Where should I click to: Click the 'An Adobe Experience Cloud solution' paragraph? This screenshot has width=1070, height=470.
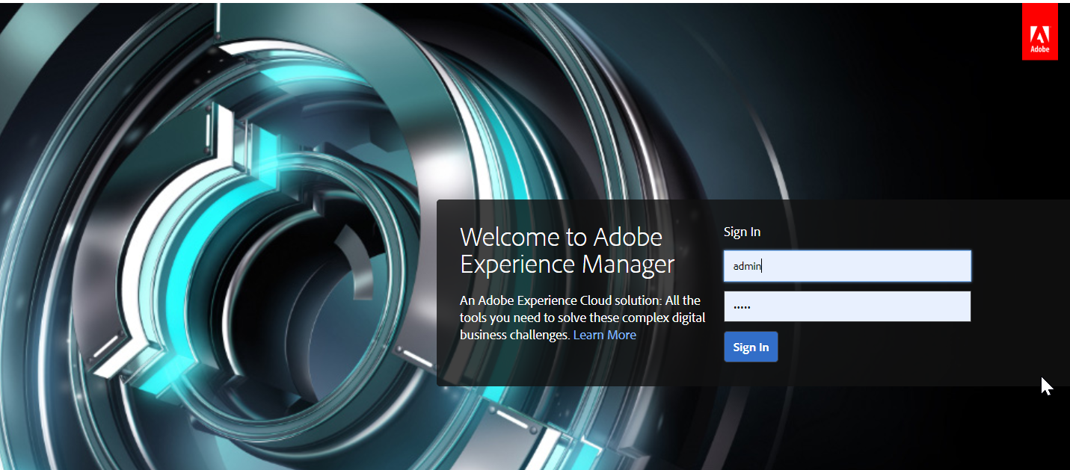(x=582, y=318)
